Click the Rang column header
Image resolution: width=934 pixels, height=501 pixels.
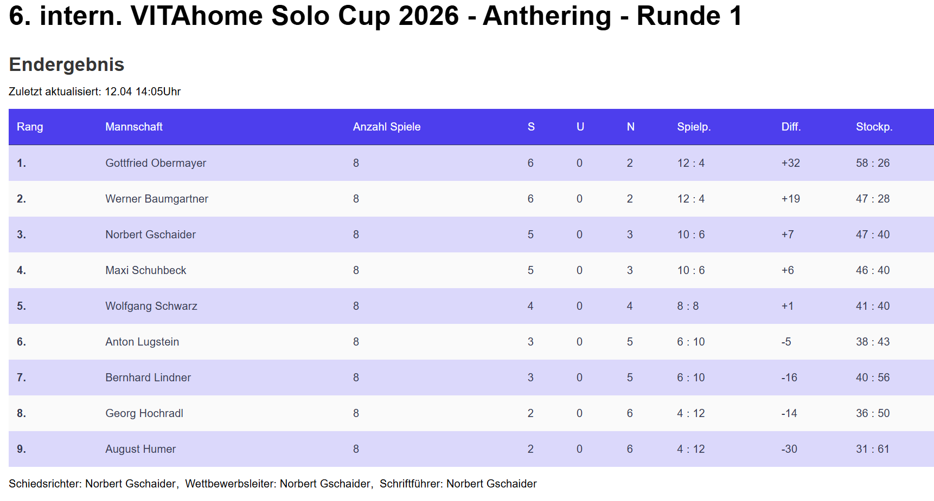point(30,127)
